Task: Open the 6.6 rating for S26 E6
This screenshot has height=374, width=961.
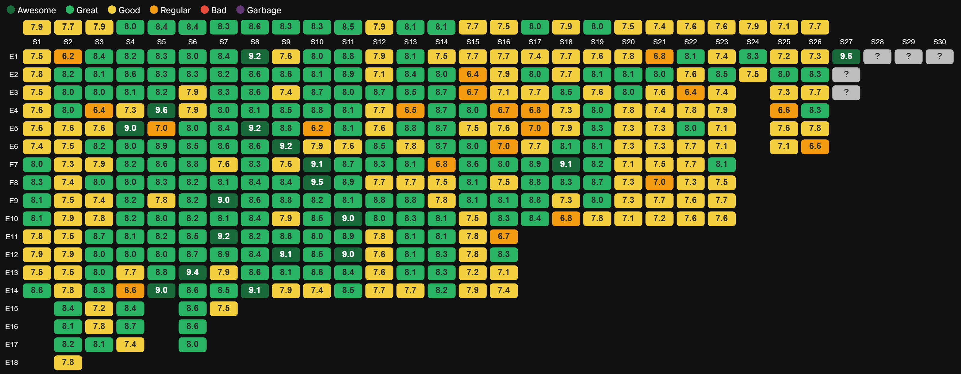Action: point(815,146)
